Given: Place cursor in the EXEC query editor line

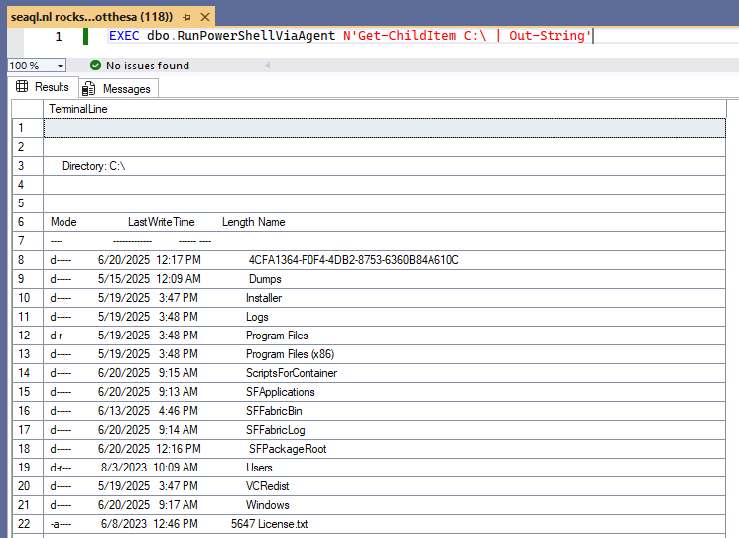Looking at the screenshot, I should tap(350, 36).
